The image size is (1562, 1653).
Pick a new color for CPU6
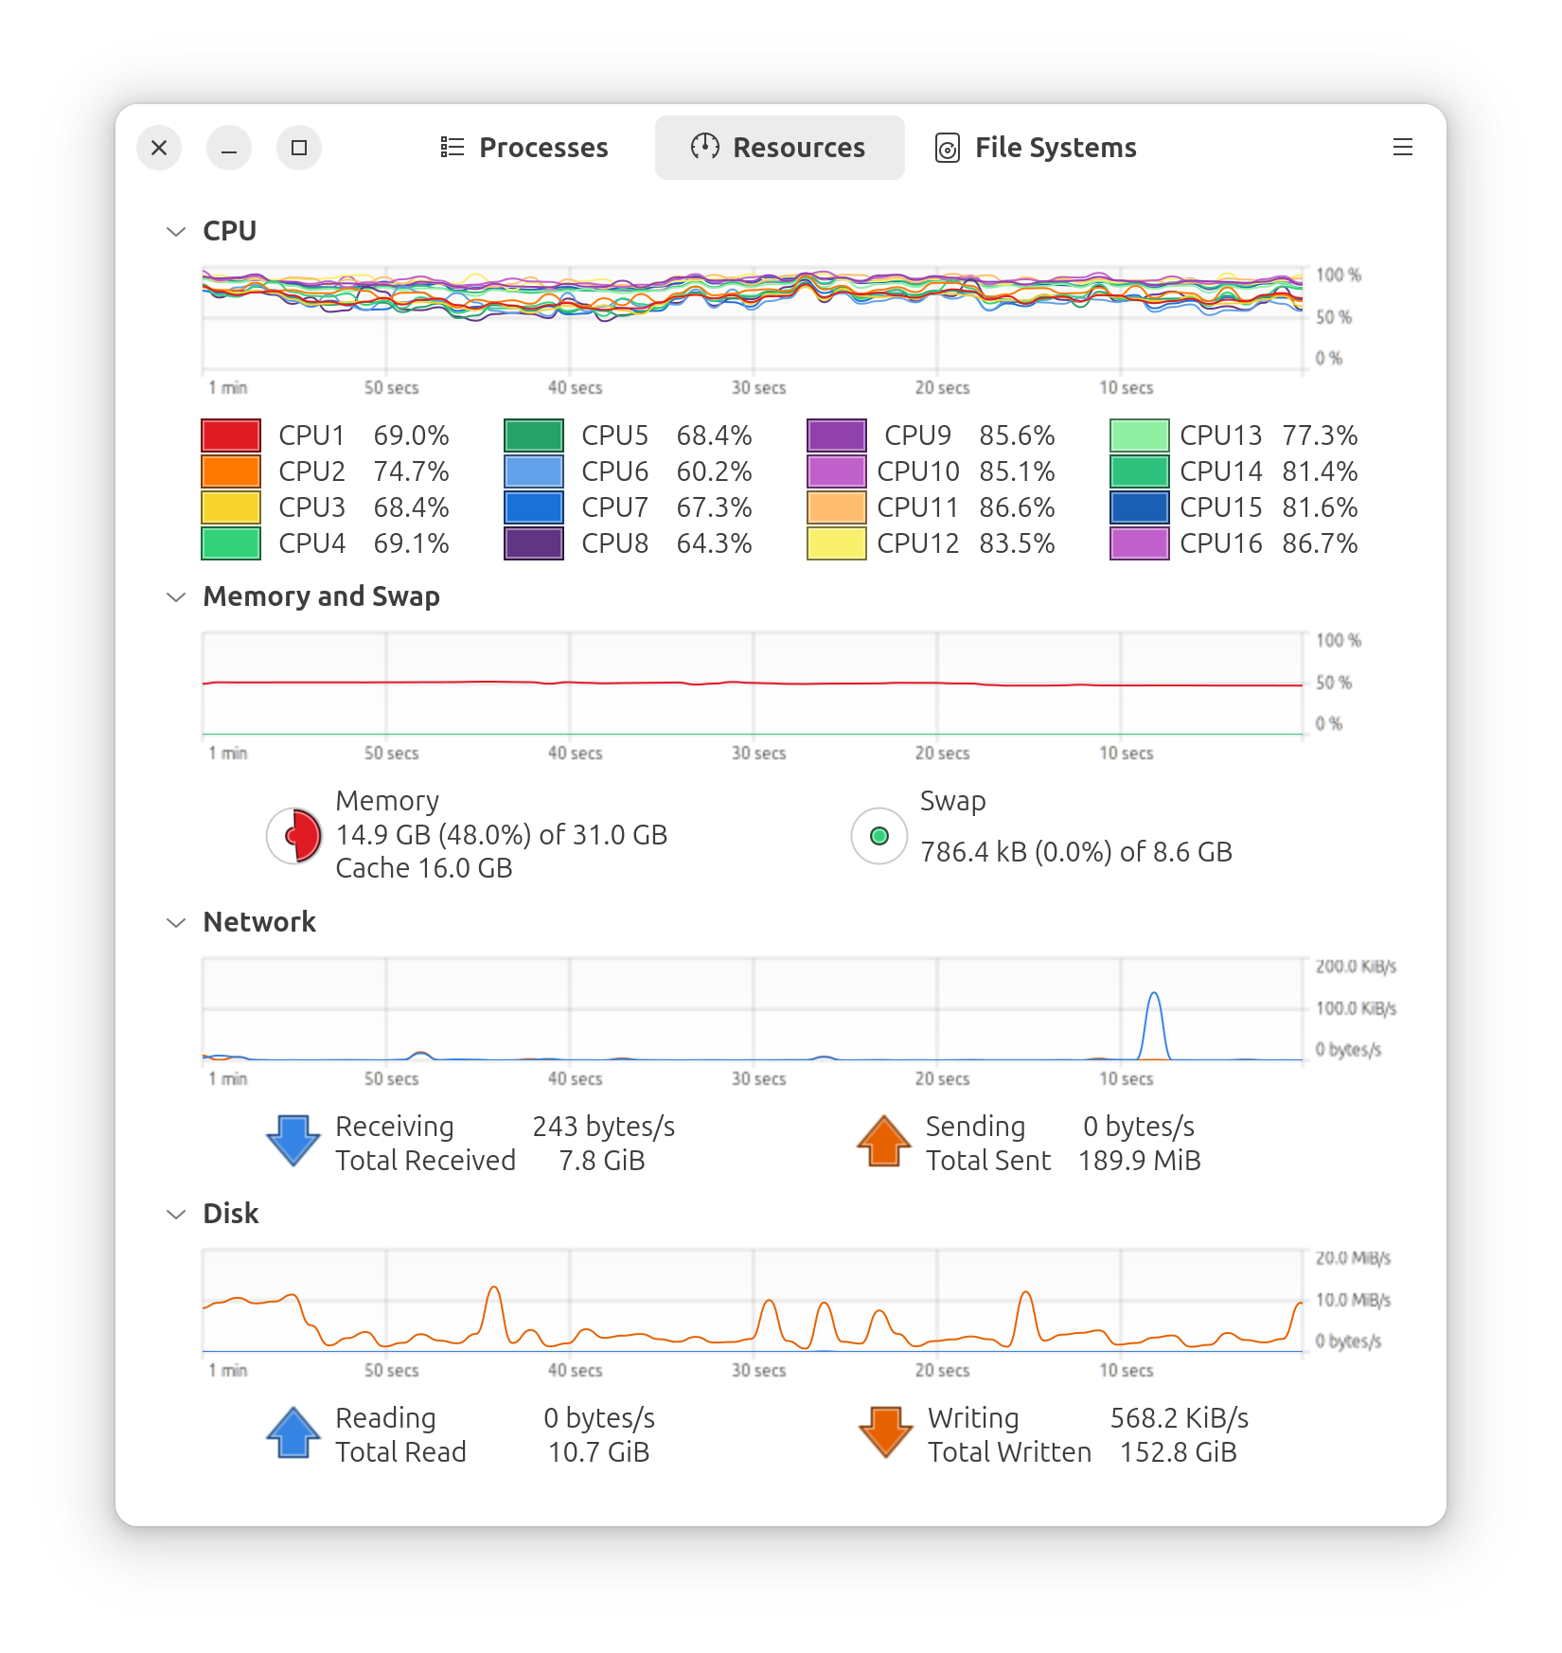click(534, 471)
